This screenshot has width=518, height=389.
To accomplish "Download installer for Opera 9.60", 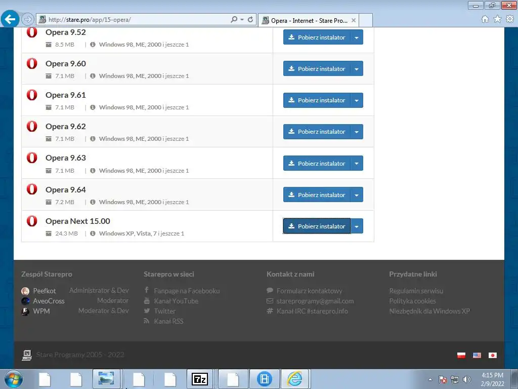I will click(x=317, y=68).
